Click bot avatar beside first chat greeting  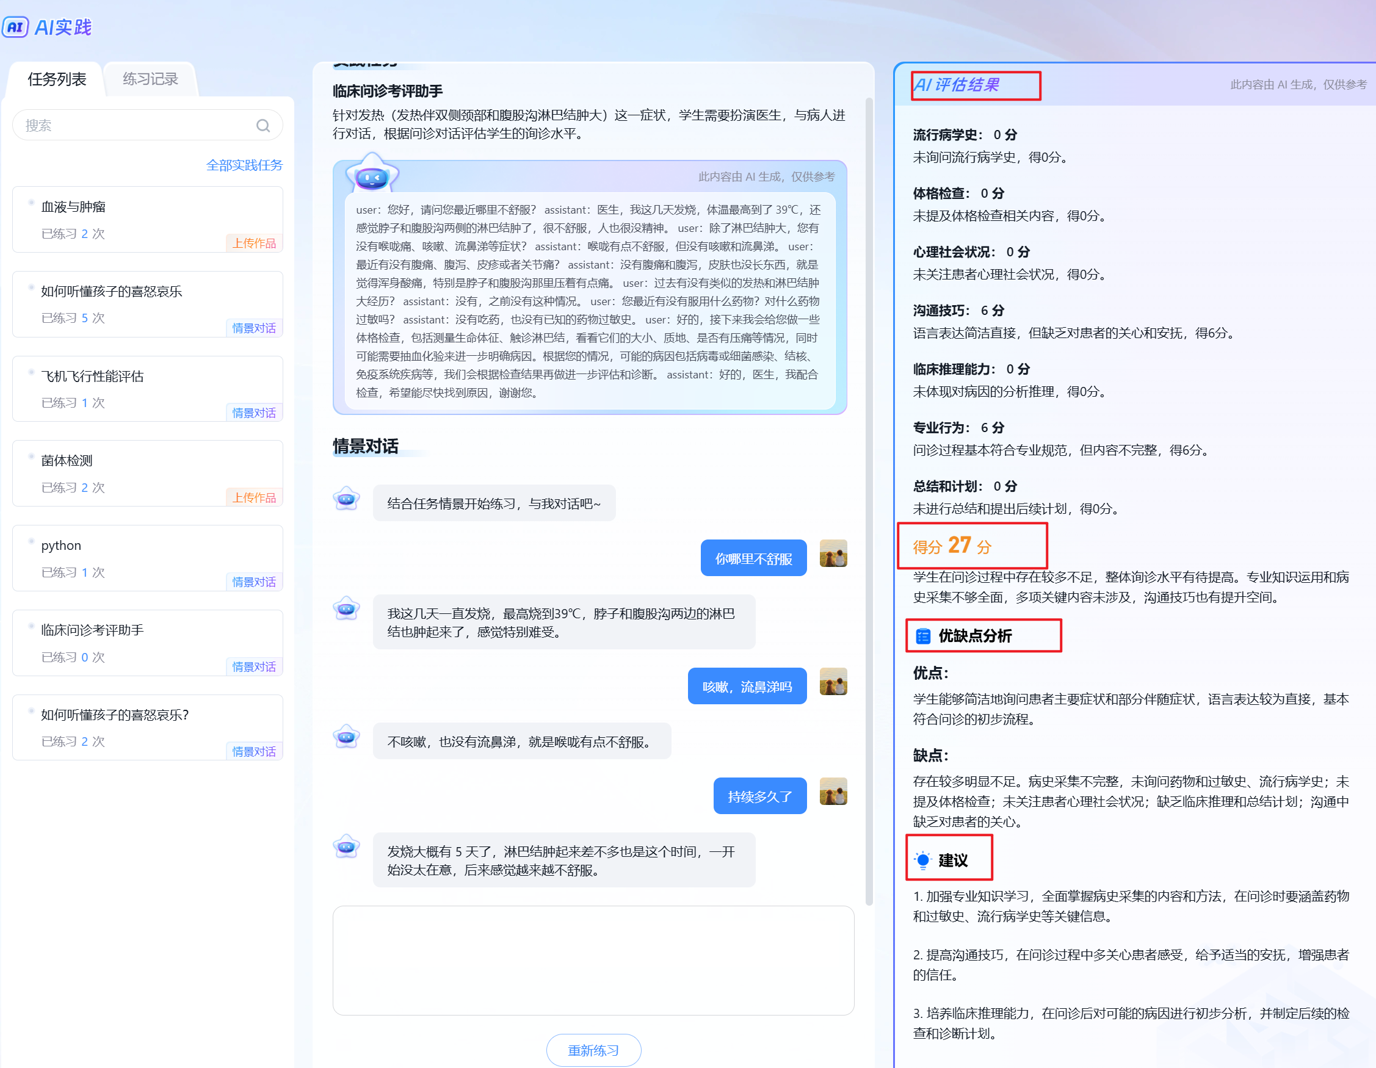[x=347, y=499]
